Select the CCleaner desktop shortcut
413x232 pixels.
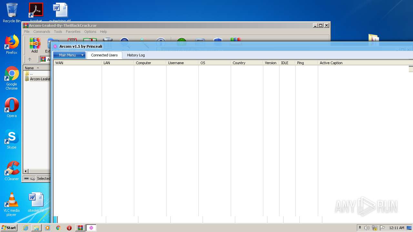pyautogui.click(x=12, y=171)
